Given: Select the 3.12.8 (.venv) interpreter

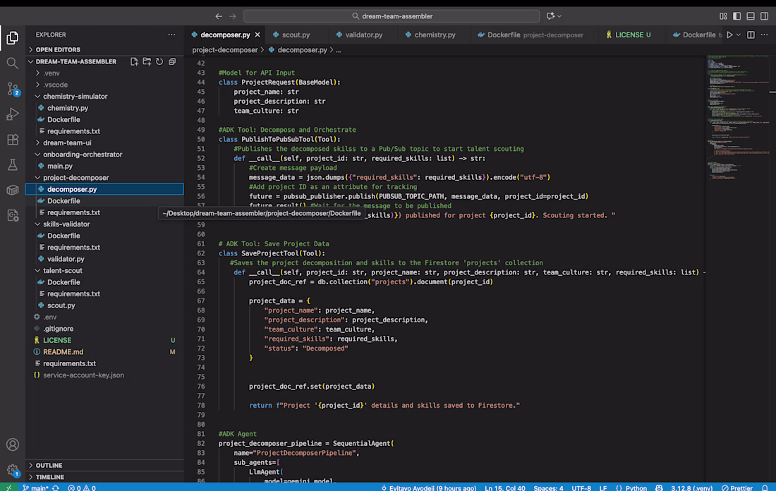Looking at the screenshot, I should (691, 487).
